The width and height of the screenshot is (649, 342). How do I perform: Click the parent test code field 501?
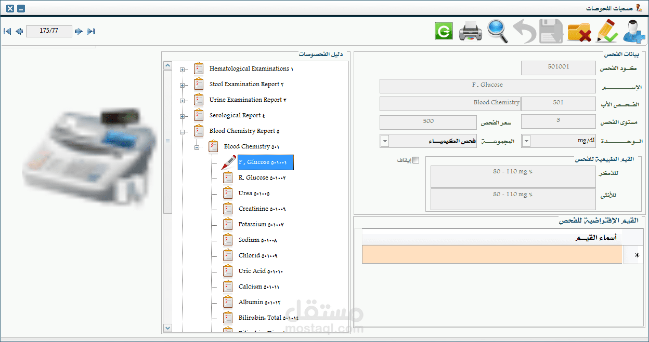[558, 103]
